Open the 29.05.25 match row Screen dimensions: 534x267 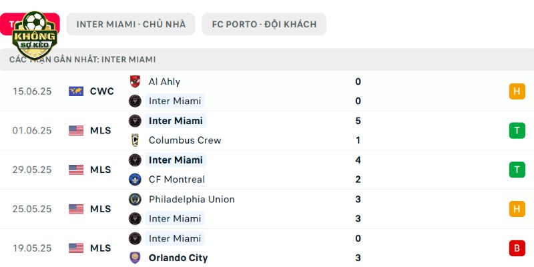pyautogui.click(x=267, y=170)
